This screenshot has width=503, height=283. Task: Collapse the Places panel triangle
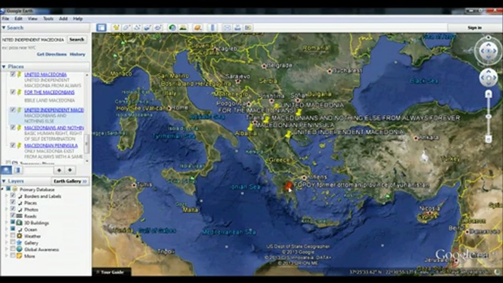pos(4,66)
